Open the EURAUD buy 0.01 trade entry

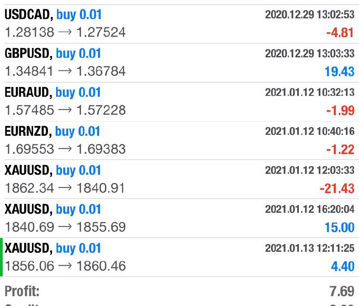(x=179, y=102)
